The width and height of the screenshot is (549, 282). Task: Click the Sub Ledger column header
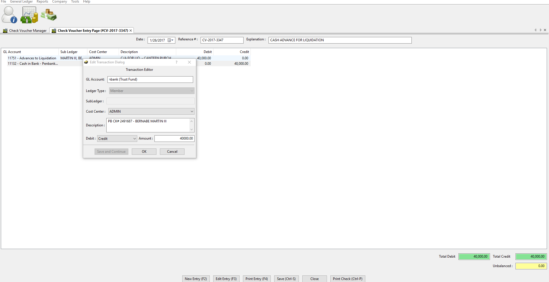pos(73,52)
